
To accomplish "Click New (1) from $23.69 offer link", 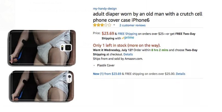I will pos(107,74).
